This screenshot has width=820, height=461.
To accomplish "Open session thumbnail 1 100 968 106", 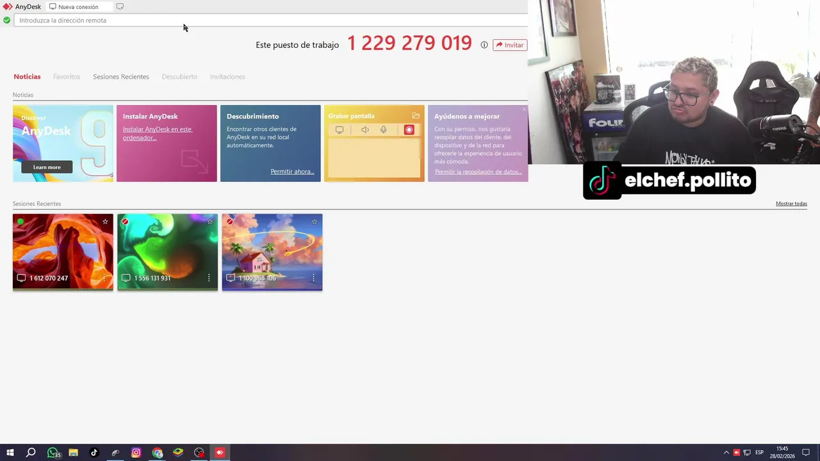I will click(272, 252).
